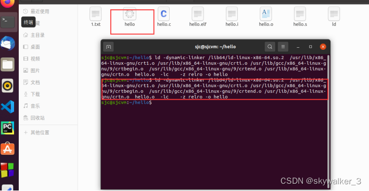
Task: Open the Files app in dock
Action: [x=7, y=64]
